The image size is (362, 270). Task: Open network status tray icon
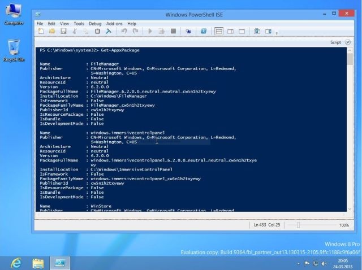[316, 263]
